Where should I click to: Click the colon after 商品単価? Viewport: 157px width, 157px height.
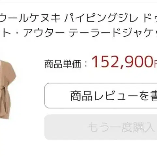[x=86, y=64]
